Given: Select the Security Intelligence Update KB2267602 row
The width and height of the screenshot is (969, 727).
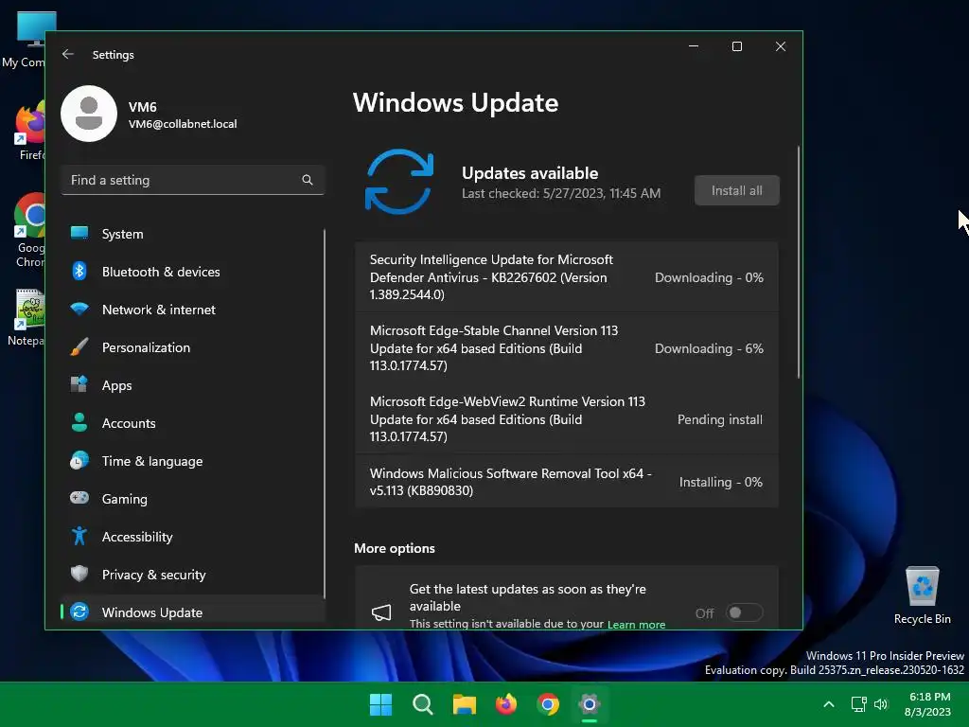Looking at the screenshot, I should (567, 277).
